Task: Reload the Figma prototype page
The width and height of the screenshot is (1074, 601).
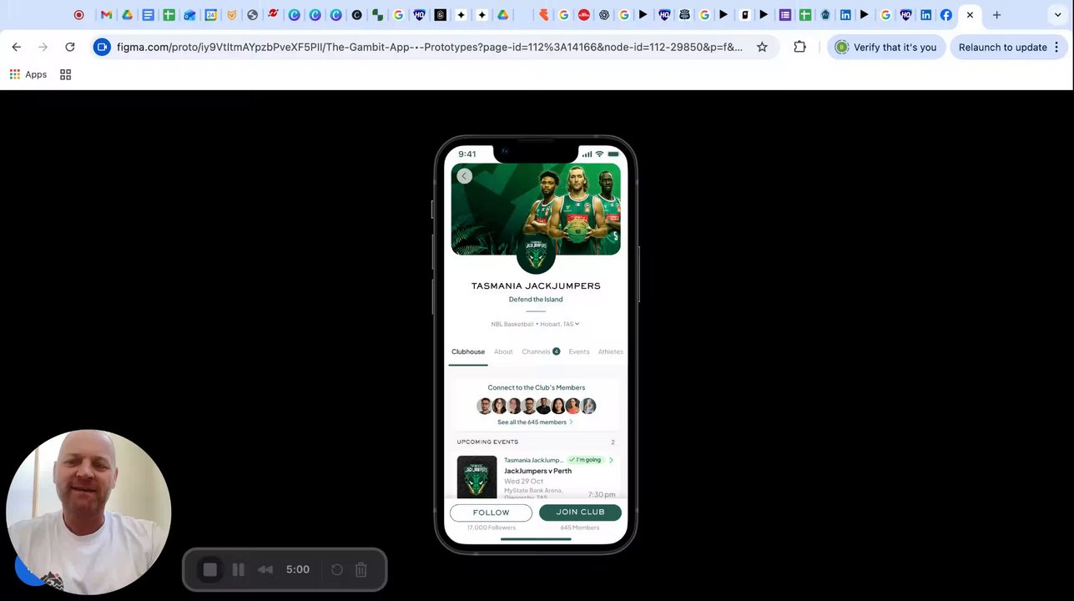Action: tap(70, 48)
